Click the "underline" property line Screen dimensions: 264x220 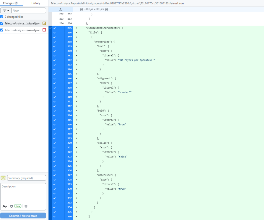click(106, 175)
